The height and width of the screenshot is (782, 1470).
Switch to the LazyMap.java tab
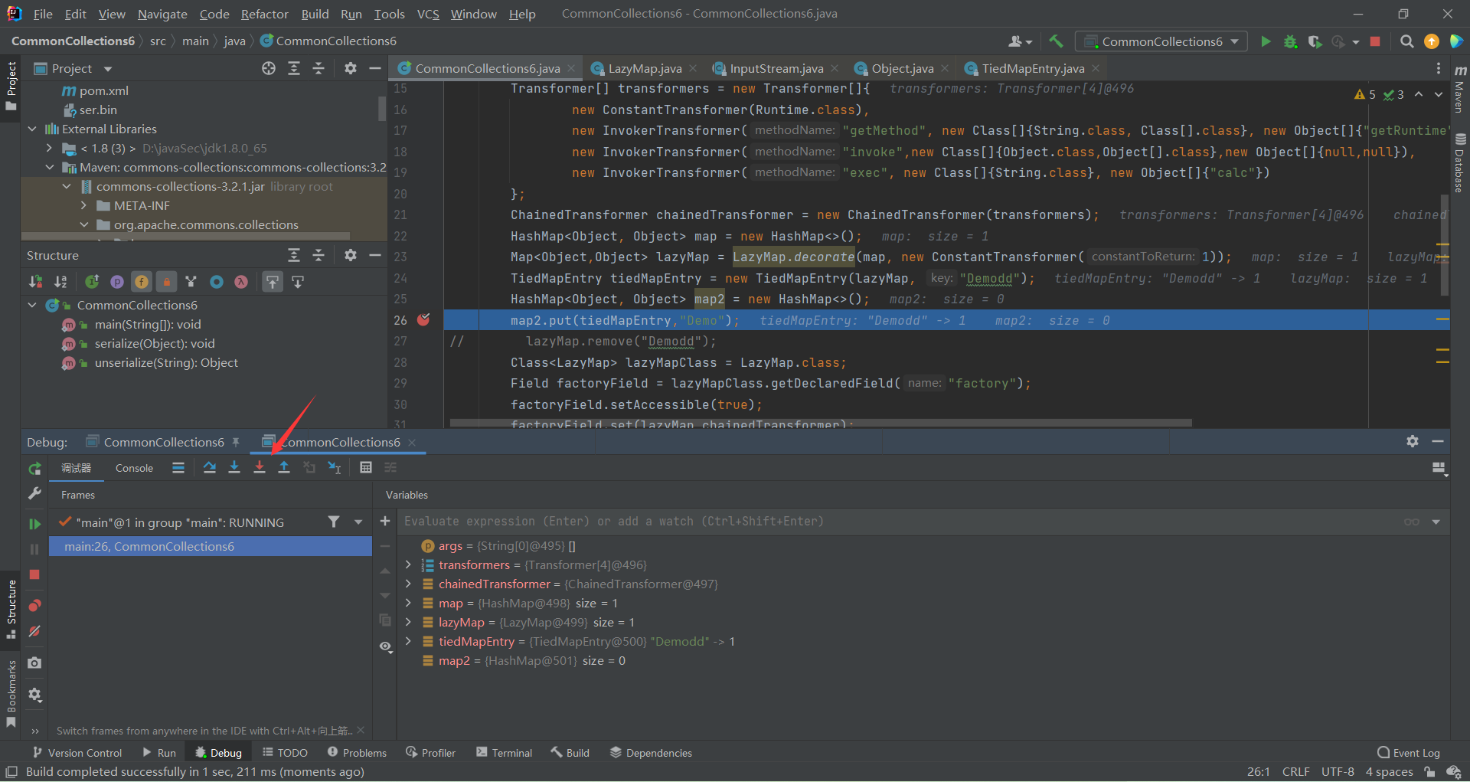644,68
